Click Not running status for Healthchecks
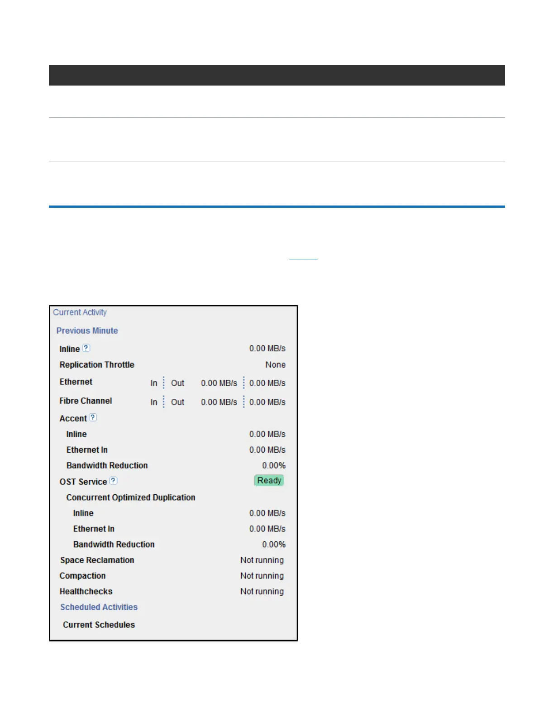 [262, 592]
